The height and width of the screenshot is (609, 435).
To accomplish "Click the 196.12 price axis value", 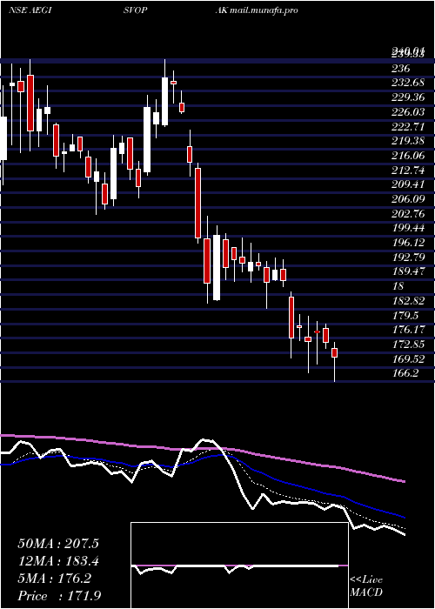I will [408, 243].
